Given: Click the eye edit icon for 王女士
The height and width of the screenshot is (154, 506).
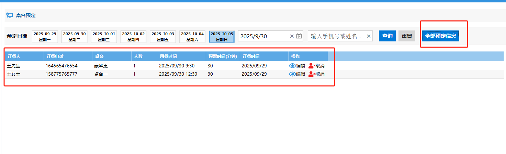Looking at the screenshot, I should [292, 74].
